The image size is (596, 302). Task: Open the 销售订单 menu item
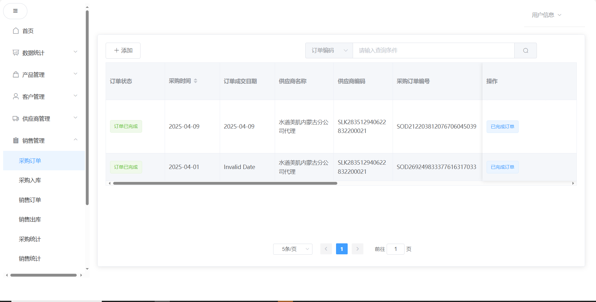[30, 200]
